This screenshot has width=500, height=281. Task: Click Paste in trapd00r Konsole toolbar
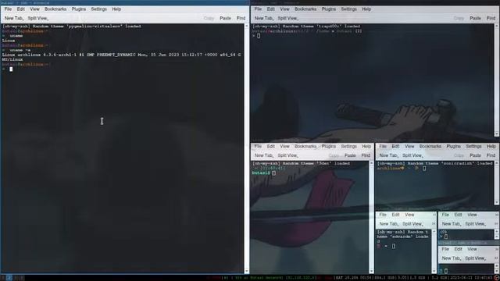click(475, 19)
